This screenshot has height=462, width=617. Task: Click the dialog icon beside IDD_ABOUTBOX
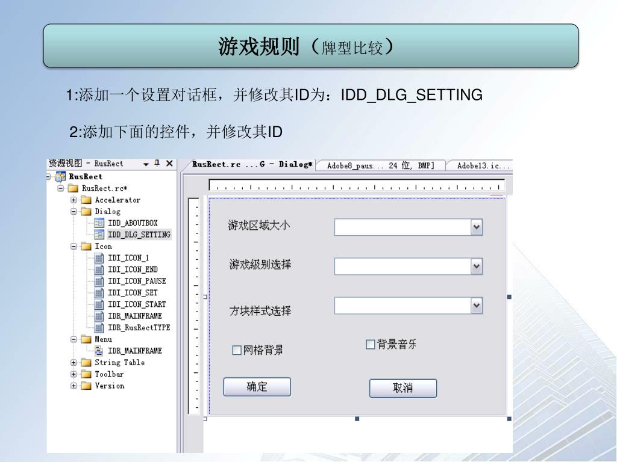click(99, 223)
